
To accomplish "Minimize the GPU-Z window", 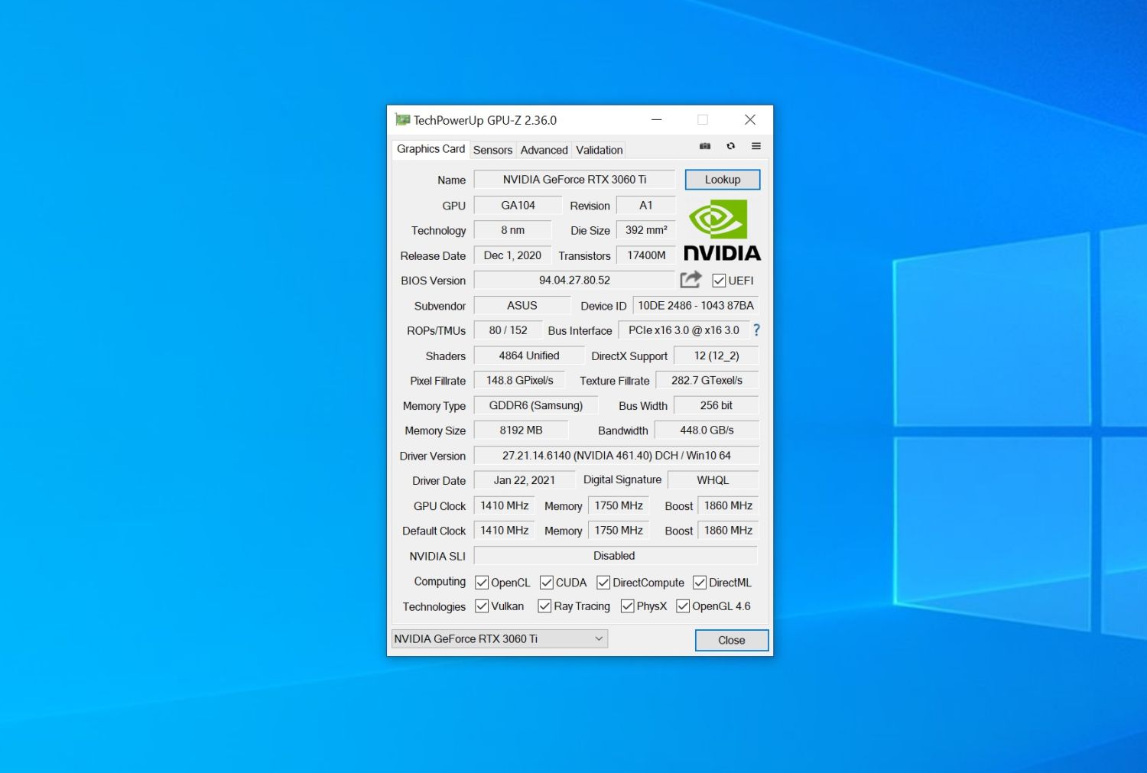I will pyautogui.click(x=657, y=120).
